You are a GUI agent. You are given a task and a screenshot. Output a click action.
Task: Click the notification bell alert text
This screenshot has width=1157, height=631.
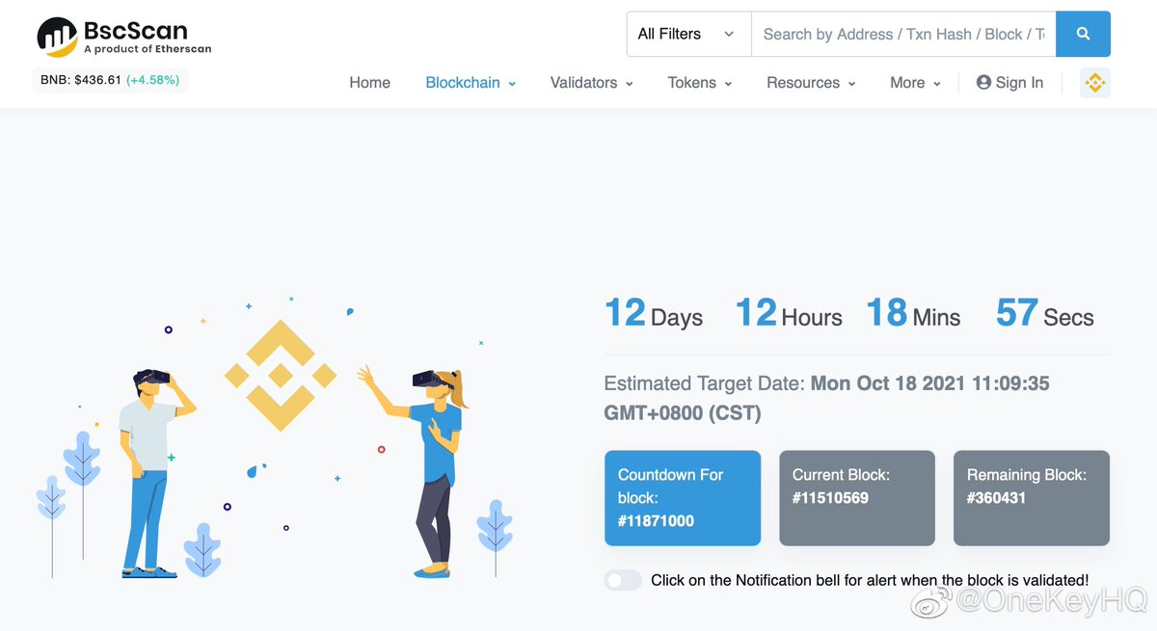[x=870, y=580]
